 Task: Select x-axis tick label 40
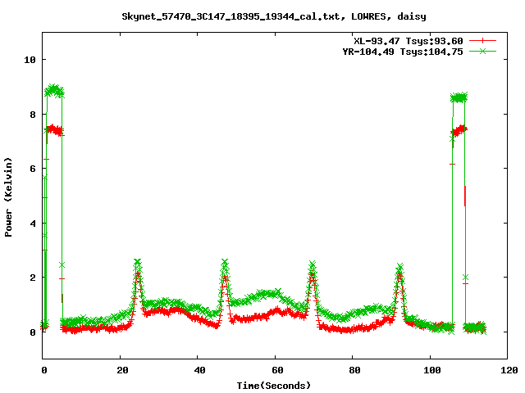pyautogui.click(x=199, y=370)
